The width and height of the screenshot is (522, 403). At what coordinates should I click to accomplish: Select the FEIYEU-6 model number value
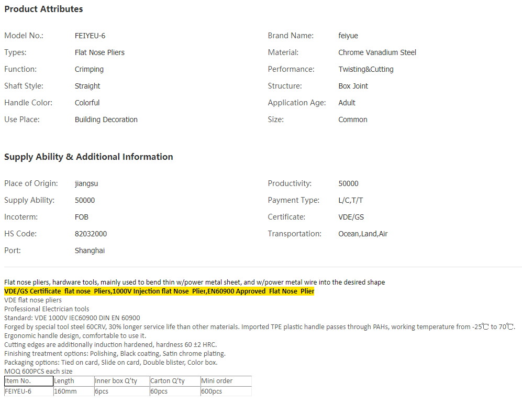(x=90, y=36)
